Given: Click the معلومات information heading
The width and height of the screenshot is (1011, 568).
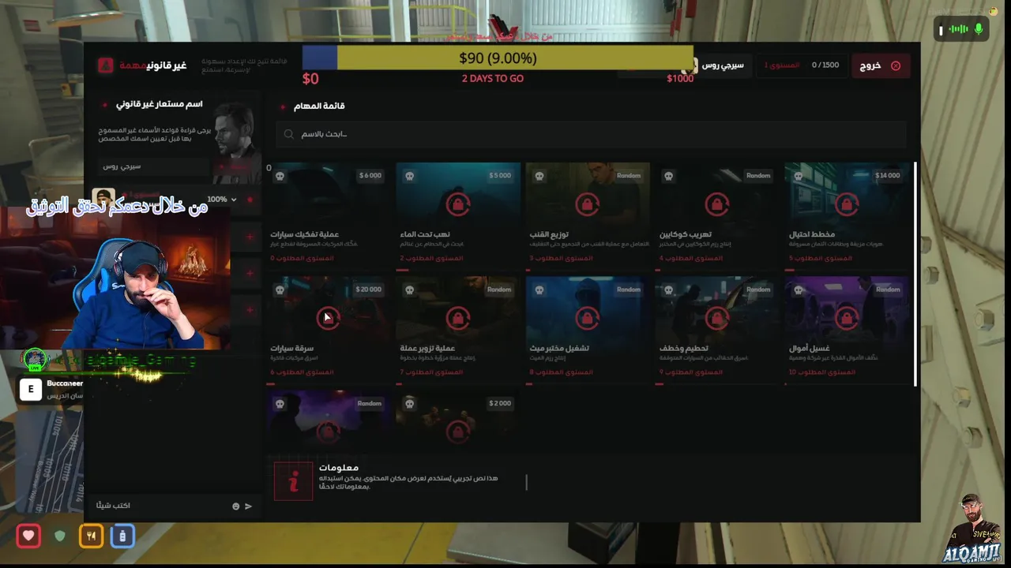Looking at the screenshot, I should point(338,468).
